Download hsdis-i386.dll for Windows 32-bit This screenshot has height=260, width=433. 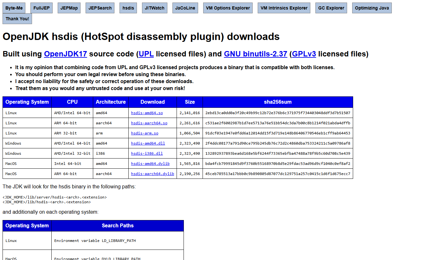(x=147, y=153)
